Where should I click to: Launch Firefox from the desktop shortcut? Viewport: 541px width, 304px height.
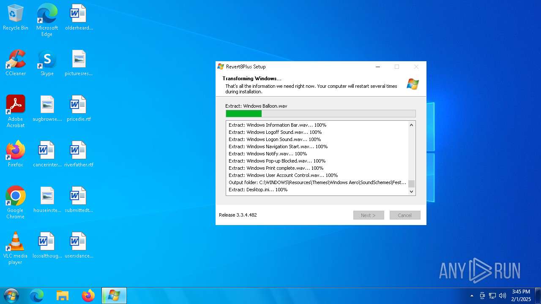click(16, 155)
